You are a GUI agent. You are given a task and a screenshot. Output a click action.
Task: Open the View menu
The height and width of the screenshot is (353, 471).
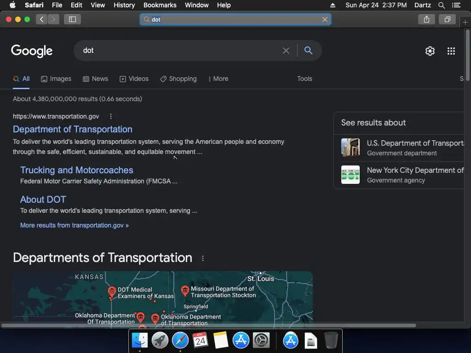coord(98,5)
